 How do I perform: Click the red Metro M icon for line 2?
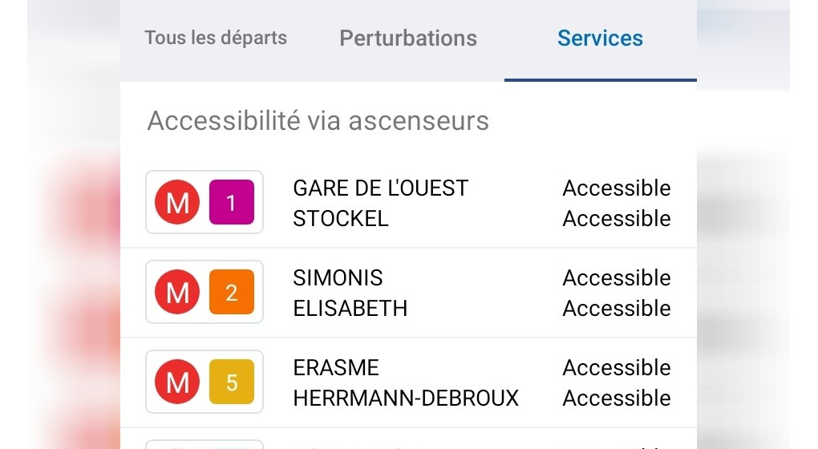coord(177,293)
